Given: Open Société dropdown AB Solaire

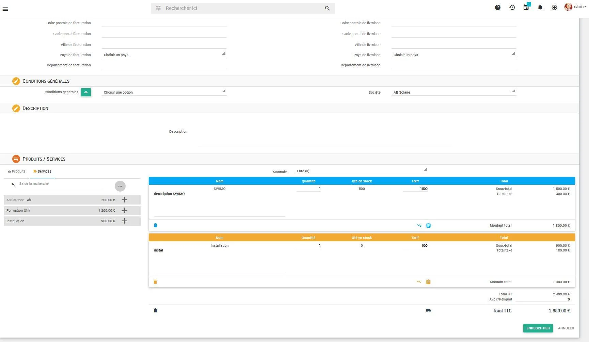Looking at the screenshot, I should click(454, 92).
